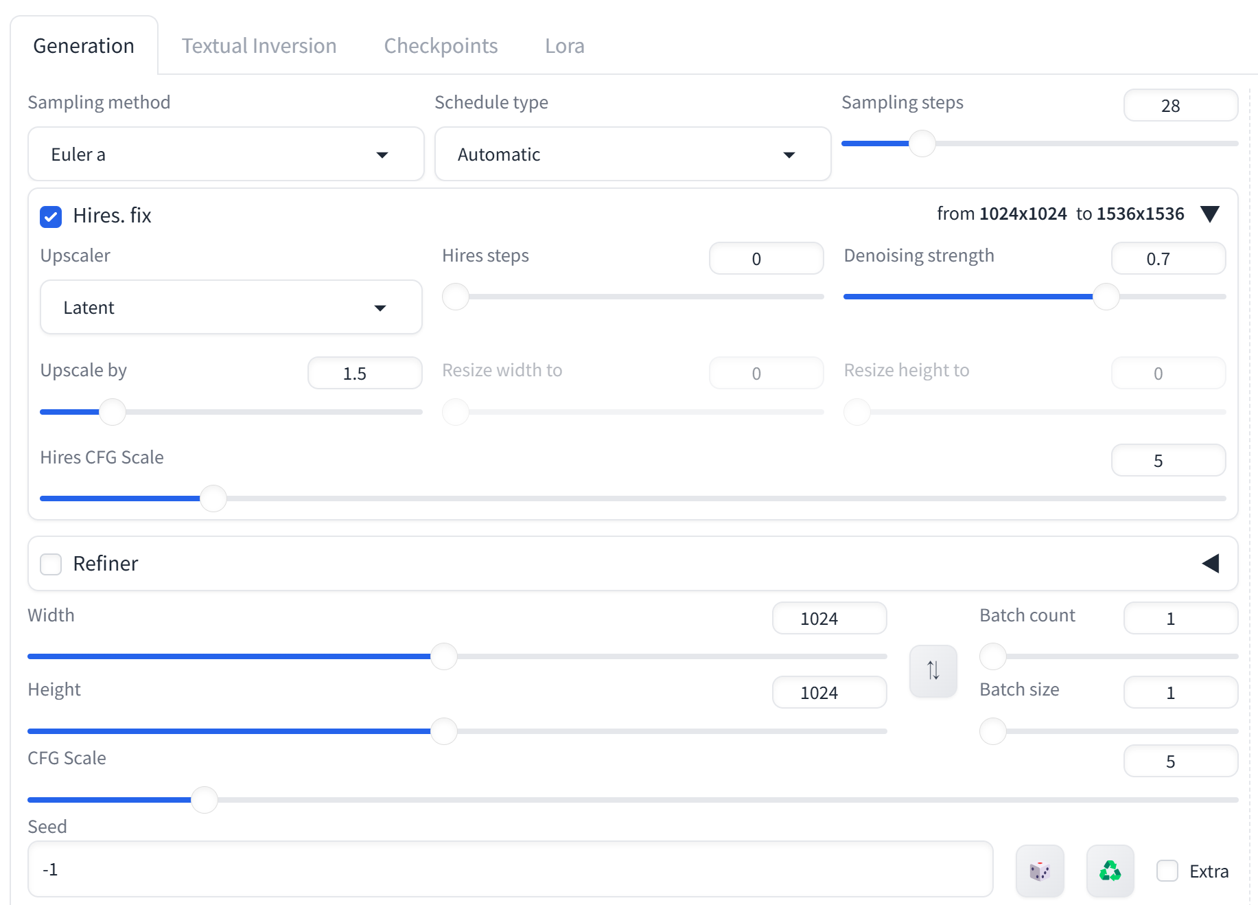Focus the Upscale by value field

click(364, 374)
